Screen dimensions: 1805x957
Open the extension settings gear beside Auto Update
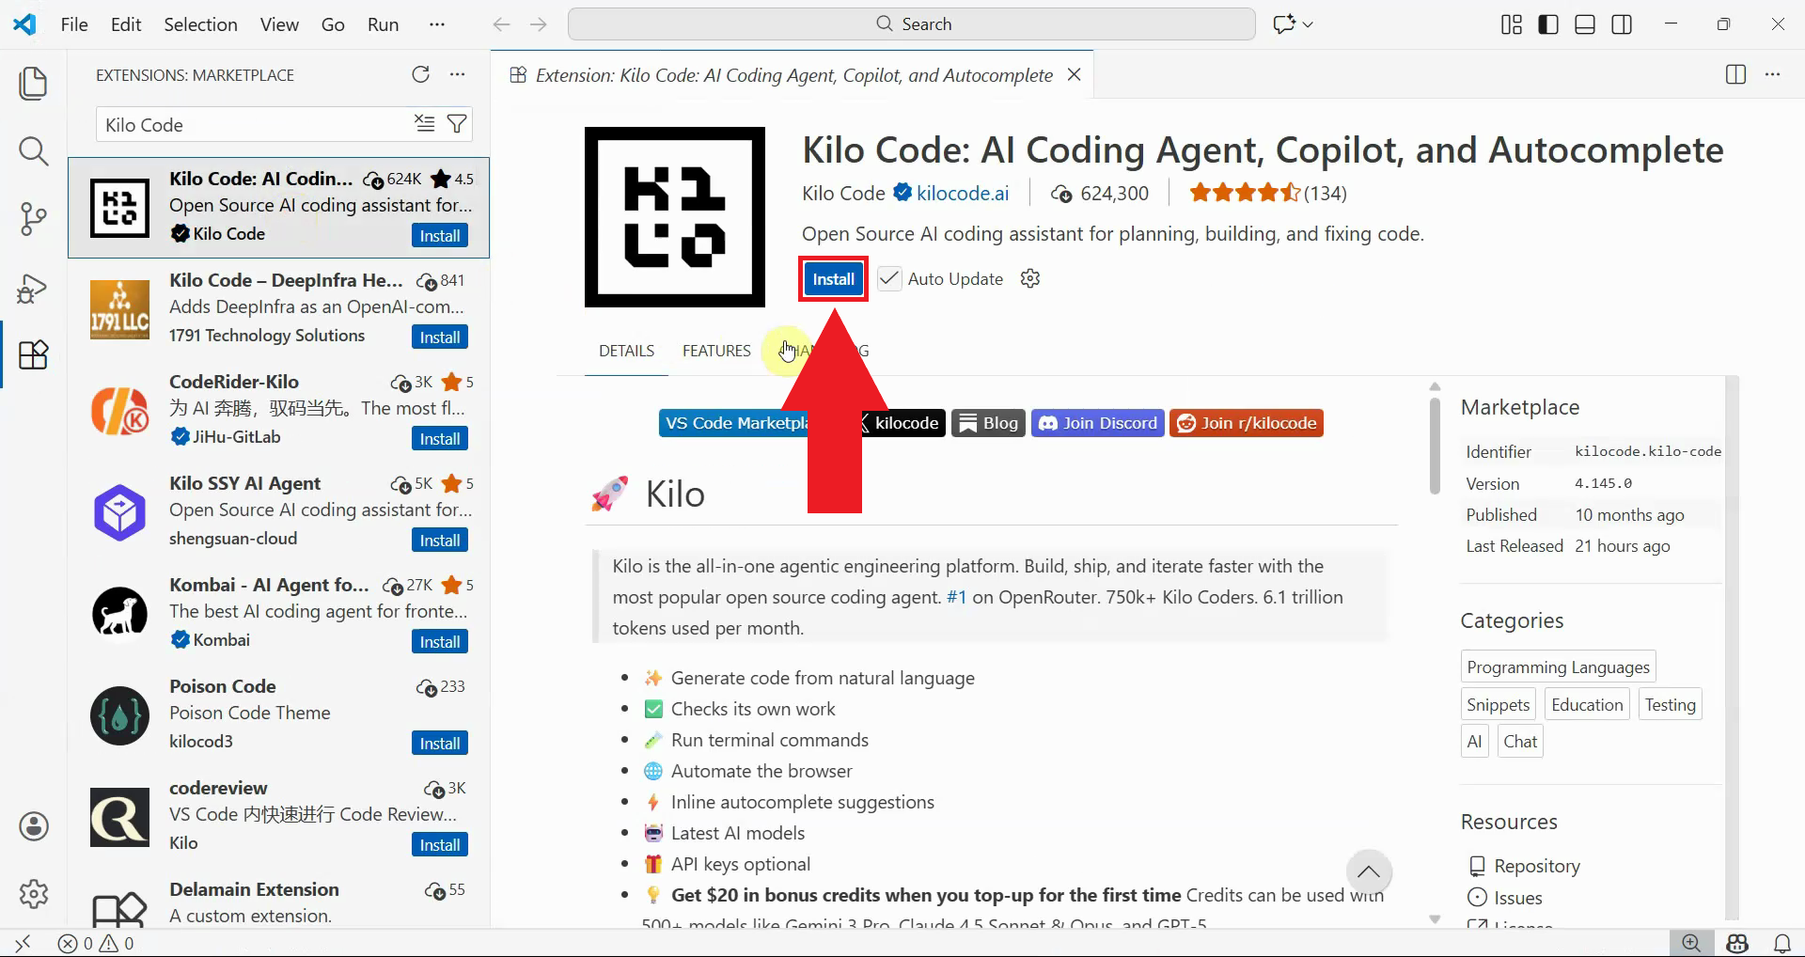pos(1029,278)
